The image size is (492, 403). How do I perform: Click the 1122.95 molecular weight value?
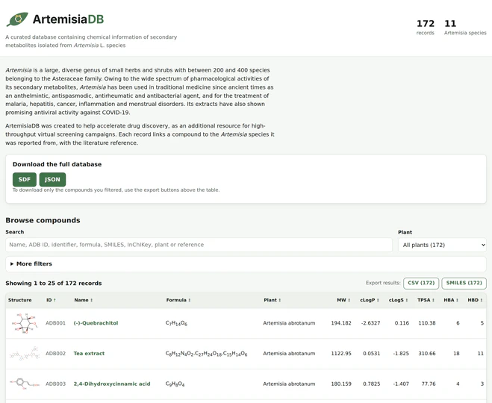point(341,354)
